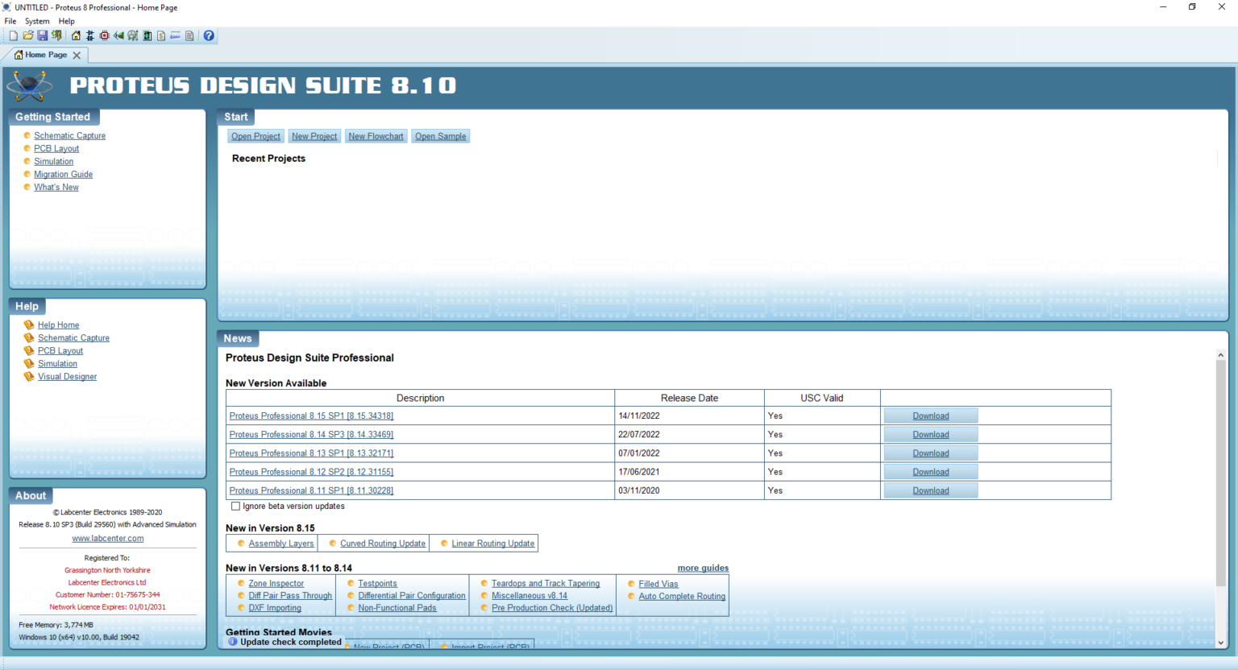Download Proteus Professional 8.15 SP1

[x=930, y=416]
